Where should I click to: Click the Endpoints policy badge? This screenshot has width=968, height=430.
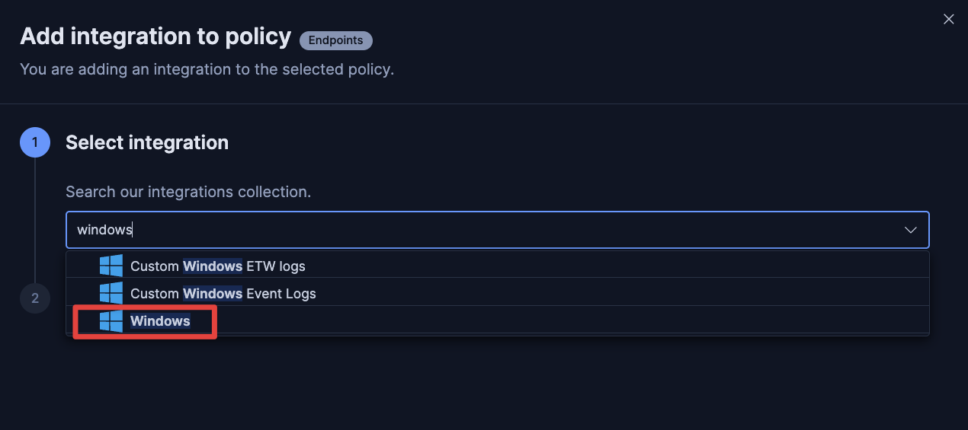[x=335, y=40]
